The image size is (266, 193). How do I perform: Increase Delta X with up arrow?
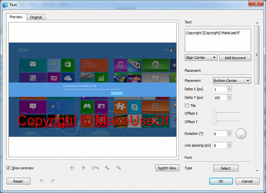click(229, 88)
